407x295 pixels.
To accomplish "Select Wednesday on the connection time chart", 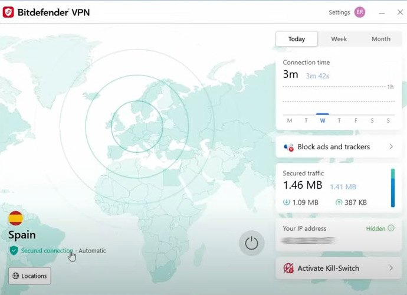I will coord(322,120).
